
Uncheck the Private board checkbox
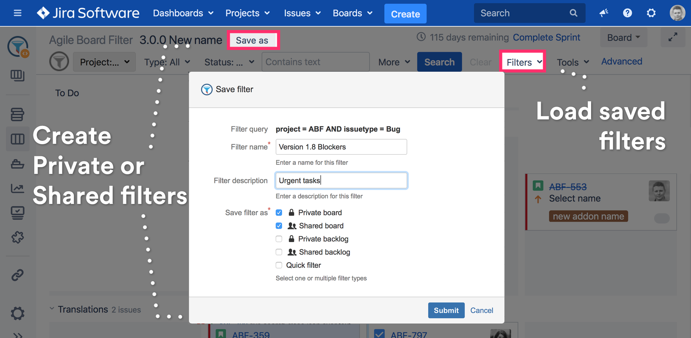pyautogui.click(x=279, y=213)
